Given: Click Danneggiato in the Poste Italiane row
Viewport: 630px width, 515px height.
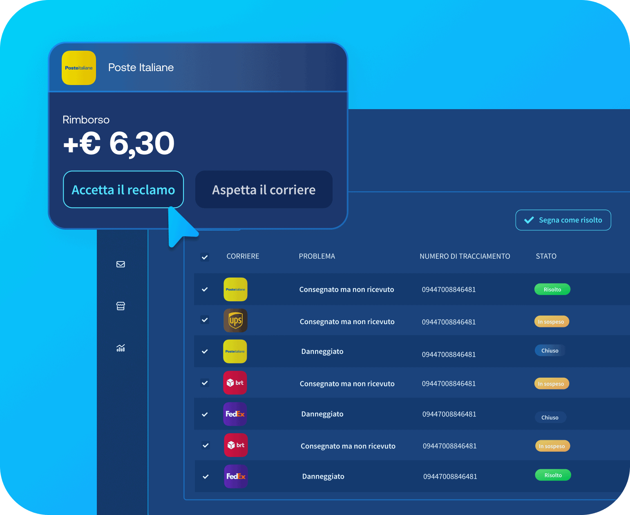Looking at the screenshot, I should (x=322, y=352).
